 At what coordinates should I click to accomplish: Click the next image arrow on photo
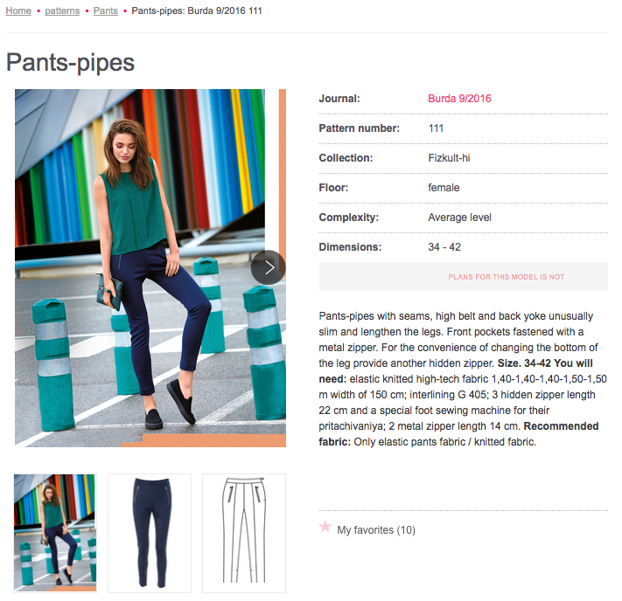(269, 267)
